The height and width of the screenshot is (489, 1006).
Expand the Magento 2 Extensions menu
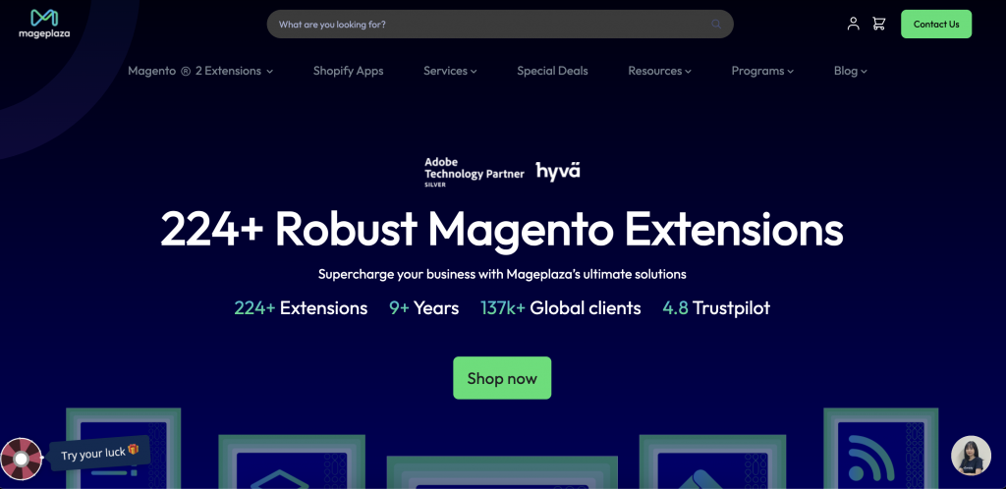(x=200, y=71)
